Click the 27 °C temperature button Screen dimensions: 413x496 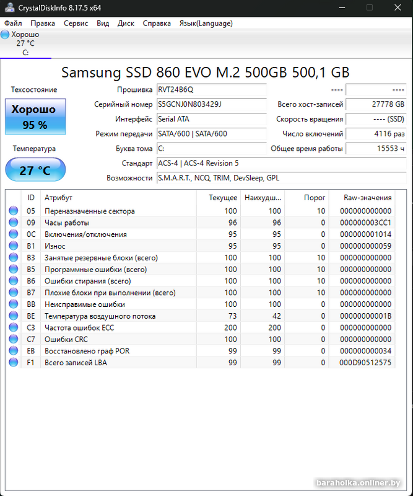(x=35, y=170)
